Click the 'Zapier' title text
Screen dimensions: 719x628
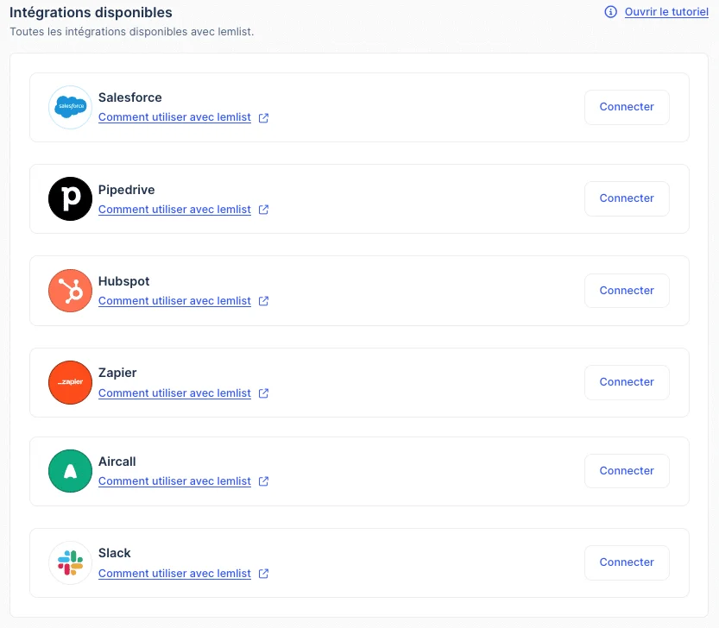tap(117, 373)
